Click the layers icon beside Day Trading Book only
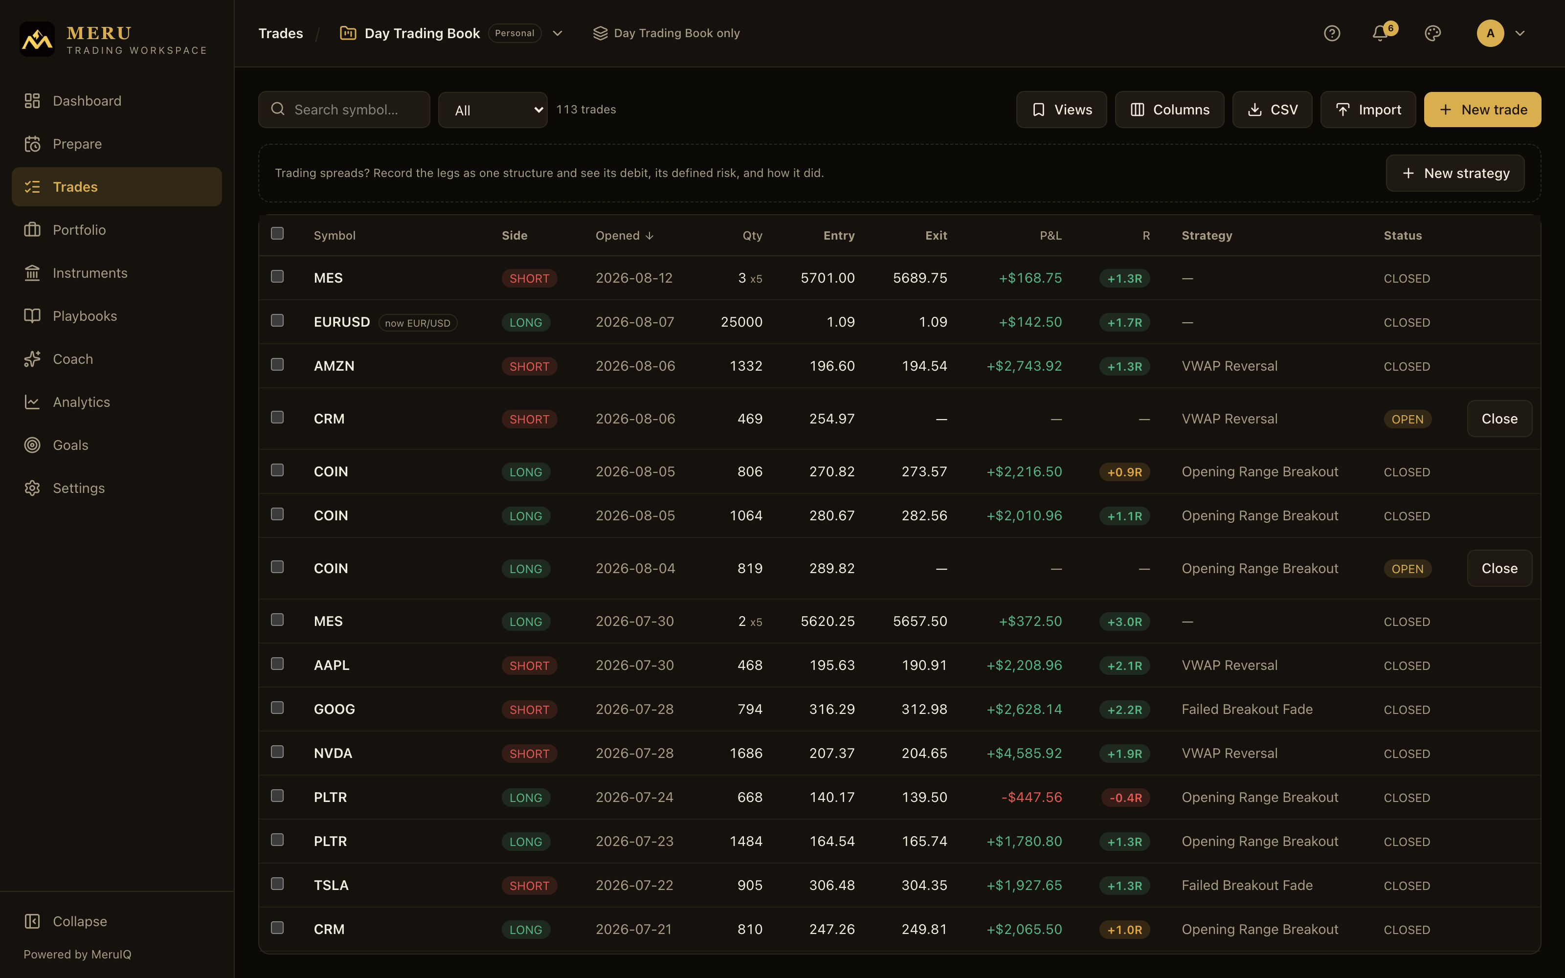 click(600, 33)
